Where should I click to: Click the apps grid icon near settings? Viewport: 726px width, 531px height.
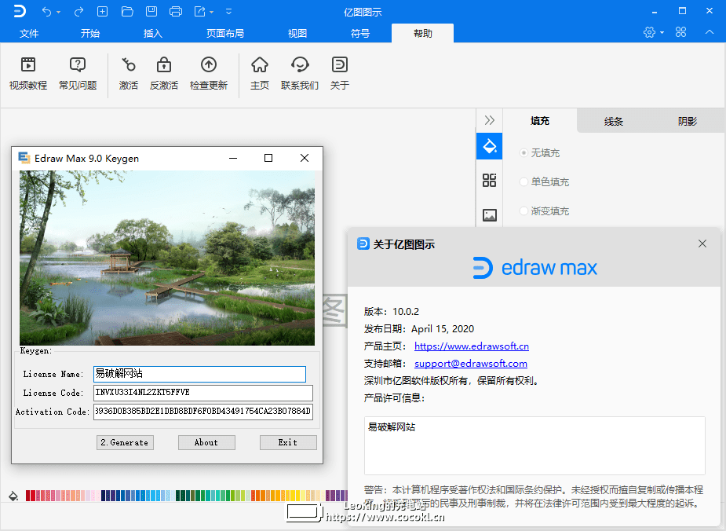pyautogui.click(x=681, y=32)
